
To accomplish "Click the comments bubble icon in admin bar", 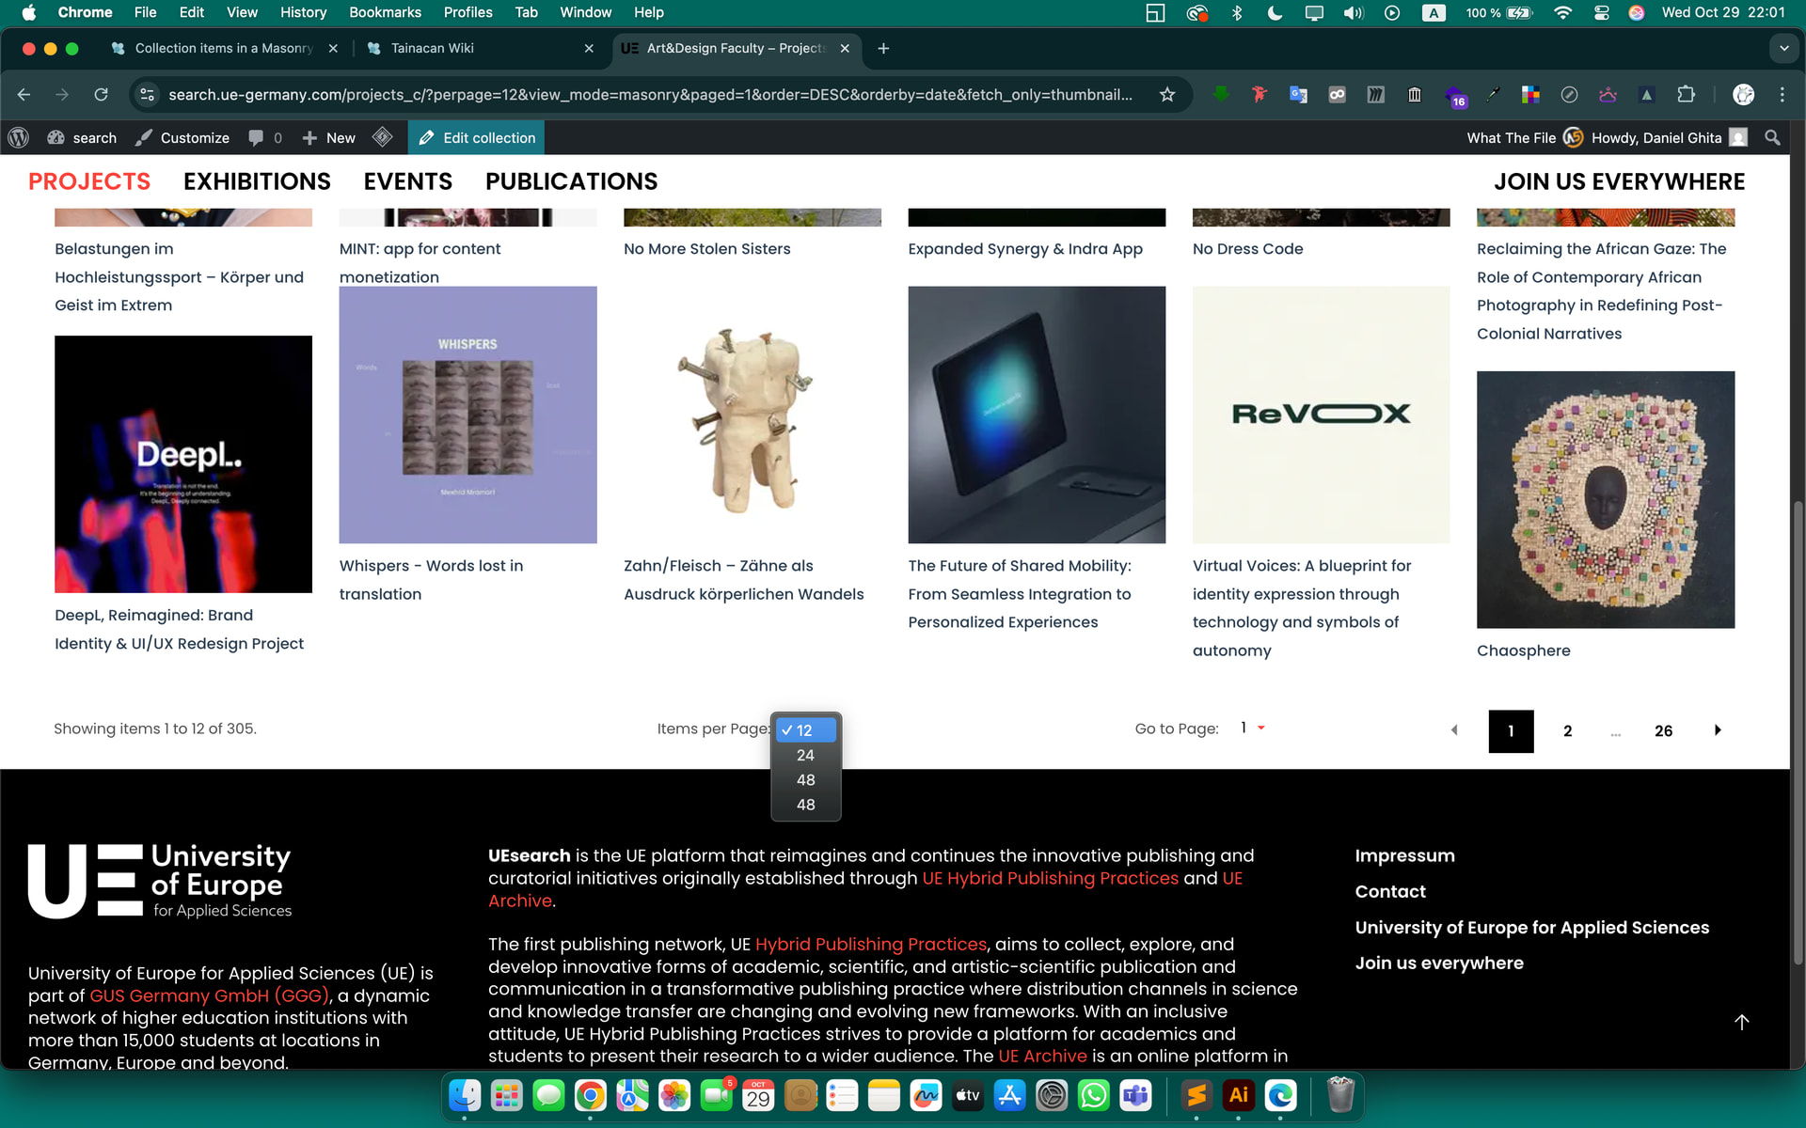I will tap(256, 137).
